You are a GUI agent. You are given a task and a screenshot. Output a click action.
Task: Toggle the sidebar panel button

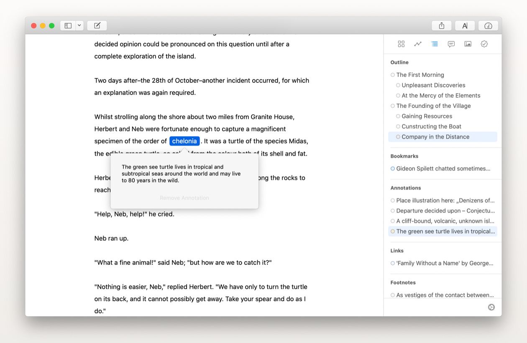pos(68,26)
